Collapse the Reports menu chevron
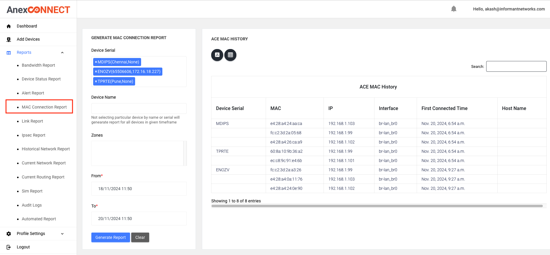The image size is (550, 255). 62,53
